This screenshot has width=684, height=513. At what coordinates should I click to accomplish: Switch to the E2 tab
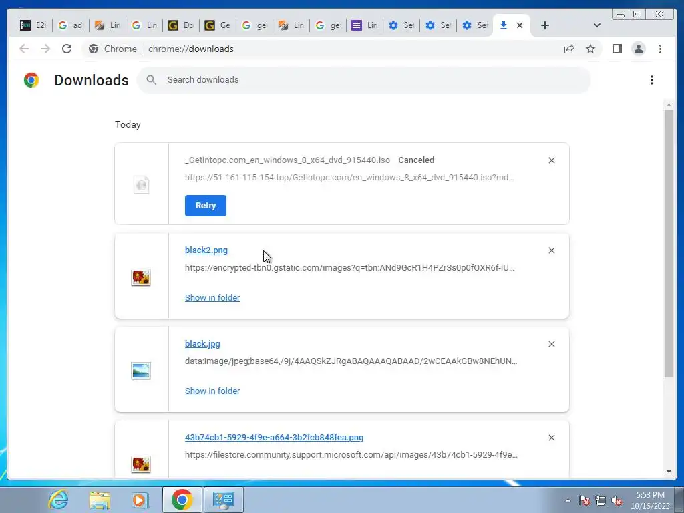(33, 25)
